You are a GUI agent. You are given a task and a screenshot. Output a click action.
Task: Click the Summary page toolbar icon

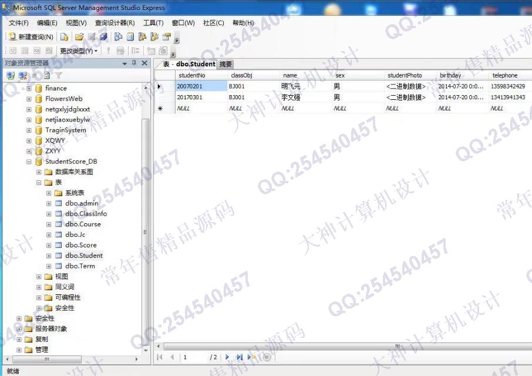tap(130, 36)
